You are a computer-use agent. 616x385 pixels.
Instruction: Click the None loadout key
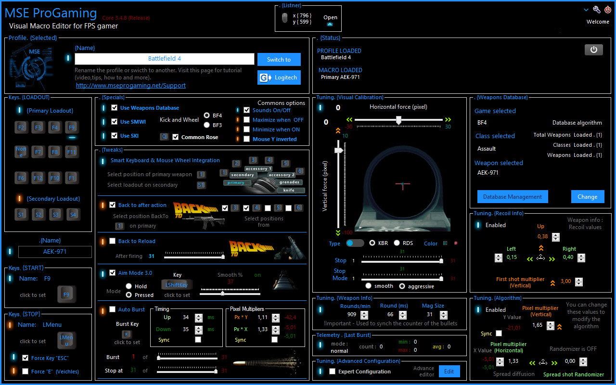click(21, 152)
